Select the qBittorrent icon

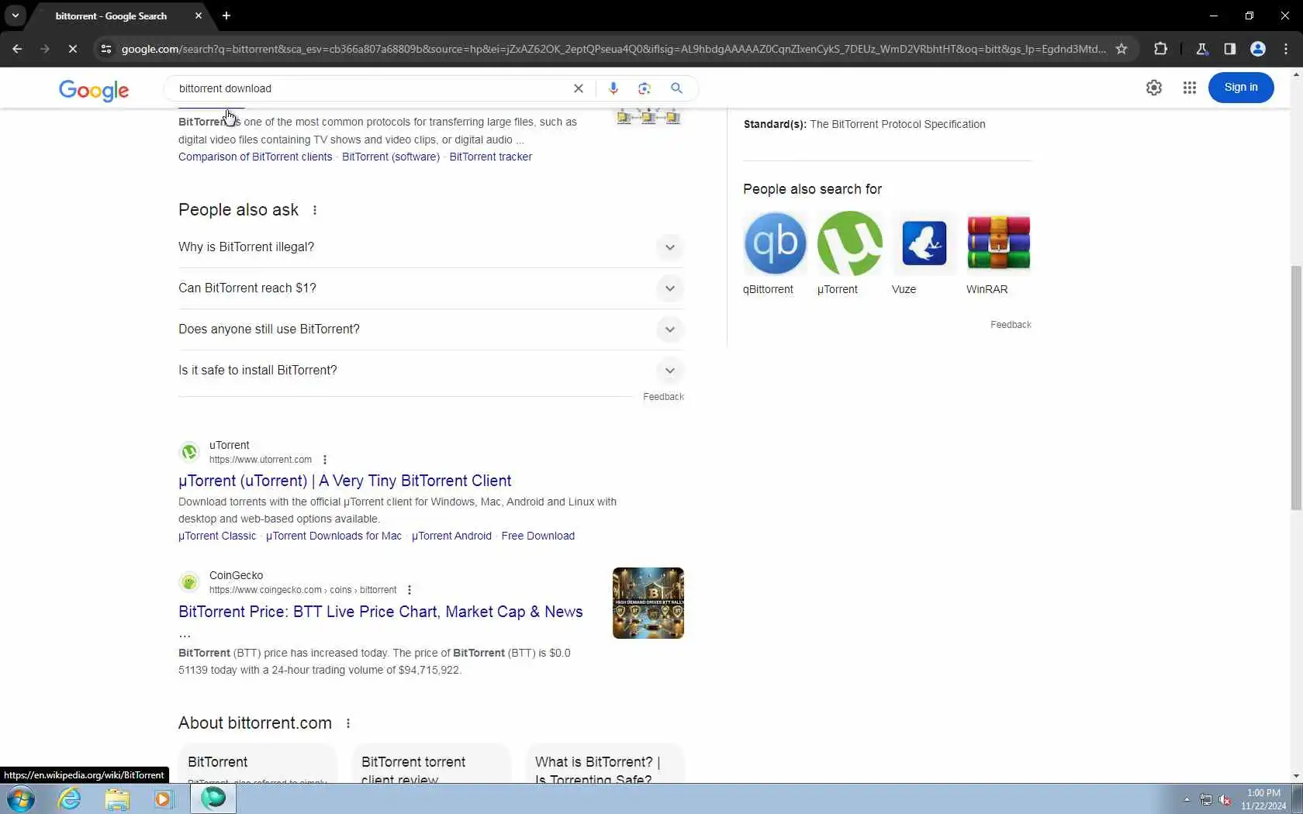pos(776,243)
